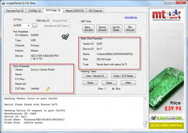Open the Hitachi GDR3120 tab
Screen dimensions: 188x133
(x=75, y=11)
